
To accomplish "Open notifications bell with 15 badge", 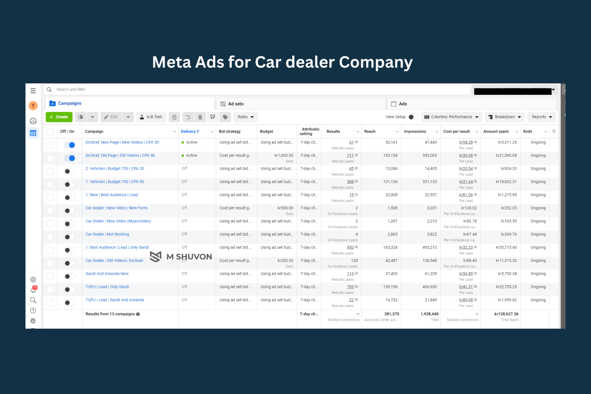I will [33, 290].
